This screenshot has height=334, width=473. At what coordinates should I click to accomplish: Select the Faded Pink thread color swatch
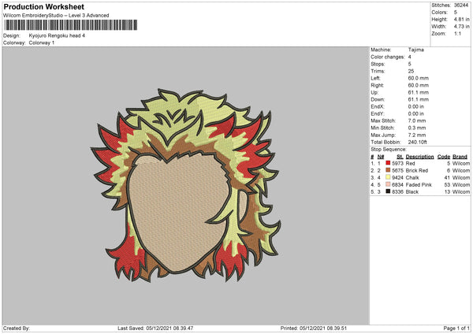(388, 184)
